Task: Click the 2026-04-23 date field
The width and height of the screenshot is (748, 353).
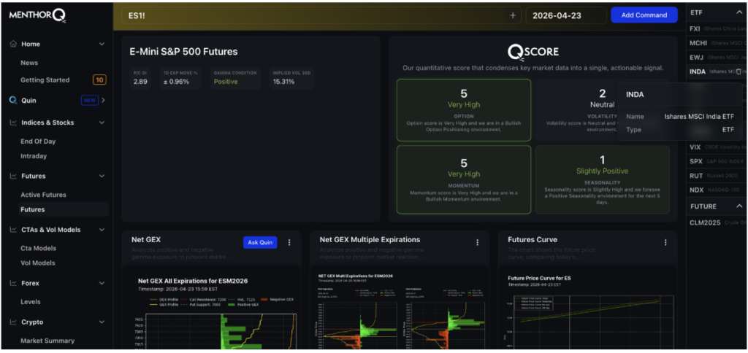Action: click(x=566, y=15)
